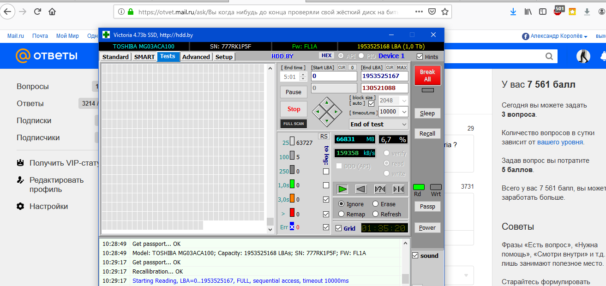The height and width of the screenshot is (286, 606).
Task: Toggle the log checkbox for 250 ms blocks
Action: click(326, 172)
